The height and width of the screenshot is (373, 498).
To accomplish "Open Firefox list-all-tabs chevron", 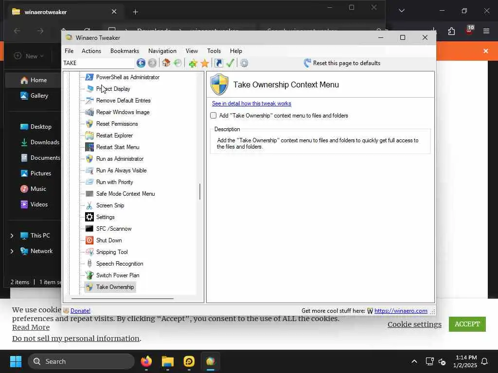I will coord(401,11).
